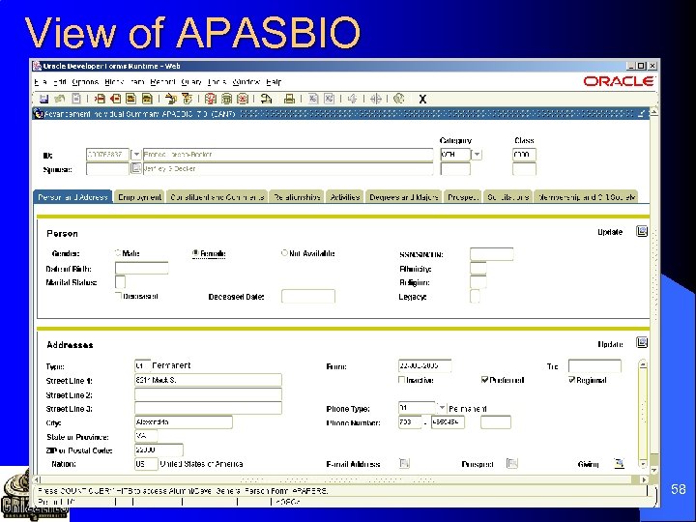The image size is (696, 522).
Task: Click the address From date field
Action: [424, 365]
